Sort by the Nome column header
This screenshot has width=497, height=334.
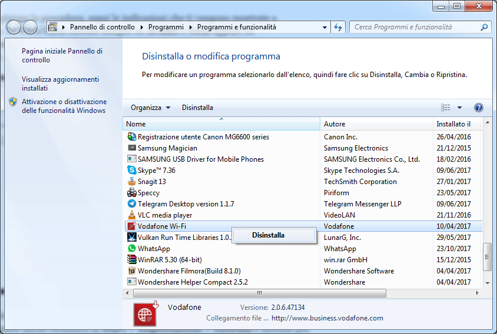[221, 124]
